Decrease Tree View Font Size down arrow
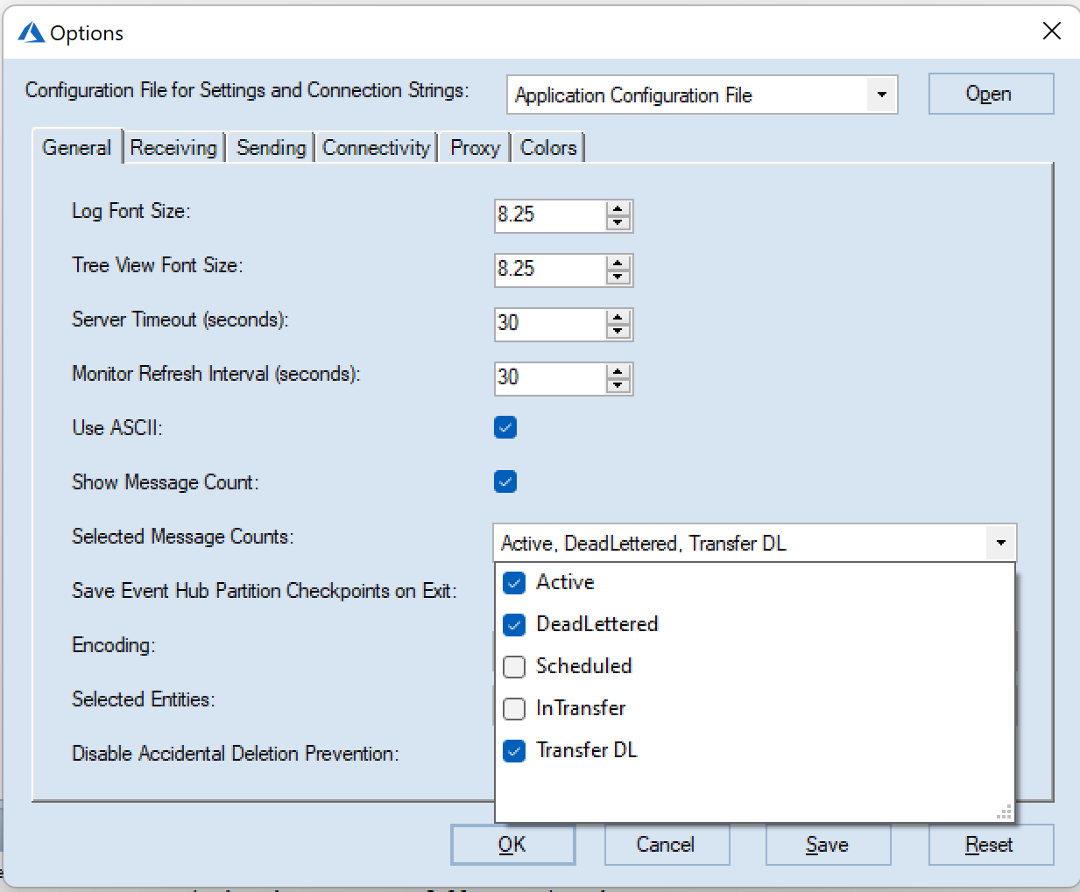1080x892 pixels. [618, 277]
